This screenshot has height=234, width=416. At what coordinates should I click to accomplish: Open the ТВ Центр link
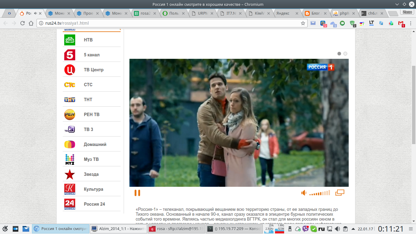94,70
